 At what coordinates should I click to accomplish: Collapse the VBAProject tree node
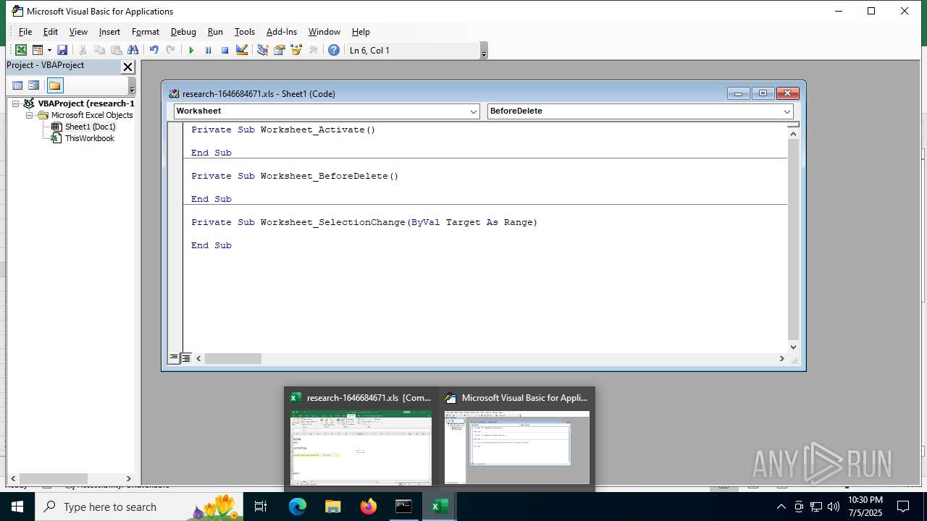[x=15, y=103]
